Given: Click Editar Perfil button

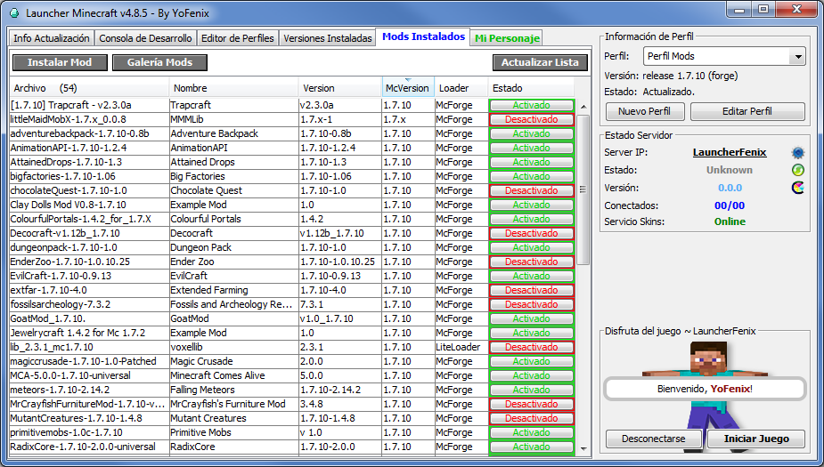Looking at the screenshot, I should (747, 111).
